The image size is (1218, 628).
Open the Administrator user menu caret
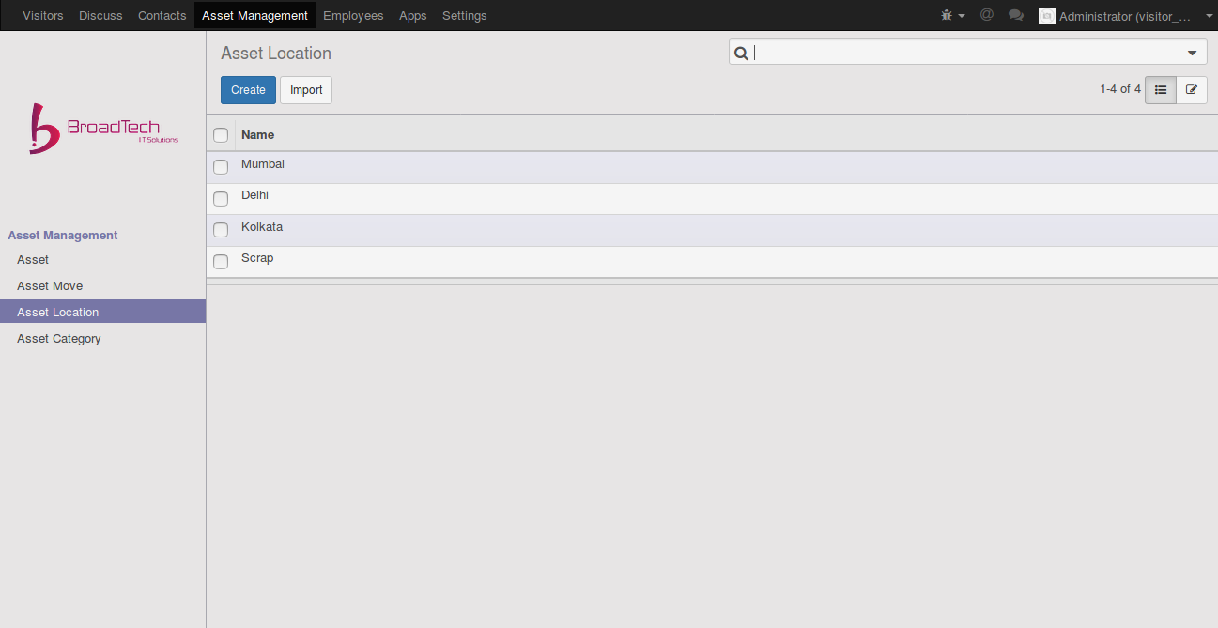[1209, 16]
